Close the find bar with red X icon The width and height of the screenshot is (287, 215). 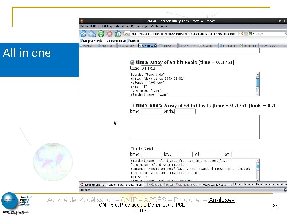coord(82,184)
